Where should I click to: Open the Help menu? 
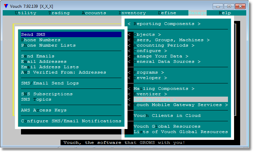pyautogui.click(x=225, y=13)
